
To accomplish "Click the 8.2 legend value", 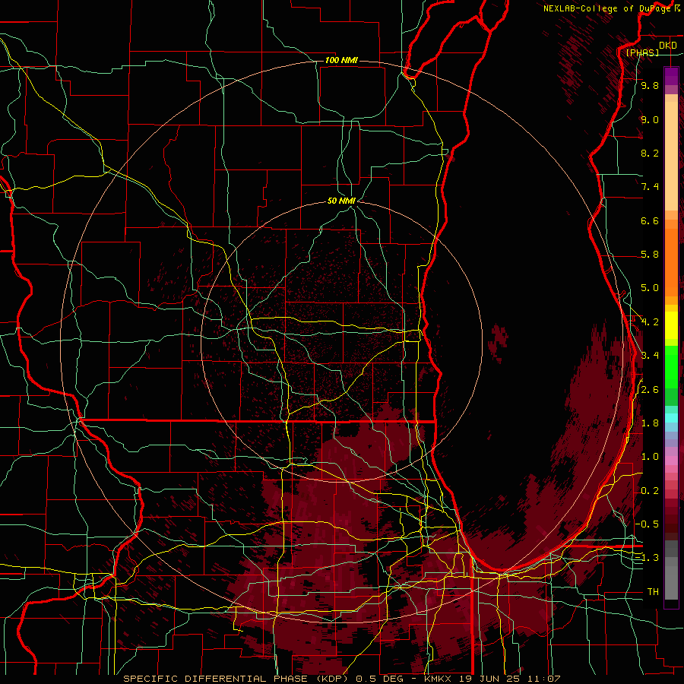I will coord(650,153).
